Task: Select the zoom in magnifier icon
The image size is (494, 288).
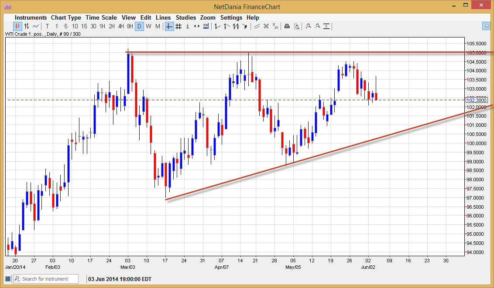Action: [x=308, y=26]
